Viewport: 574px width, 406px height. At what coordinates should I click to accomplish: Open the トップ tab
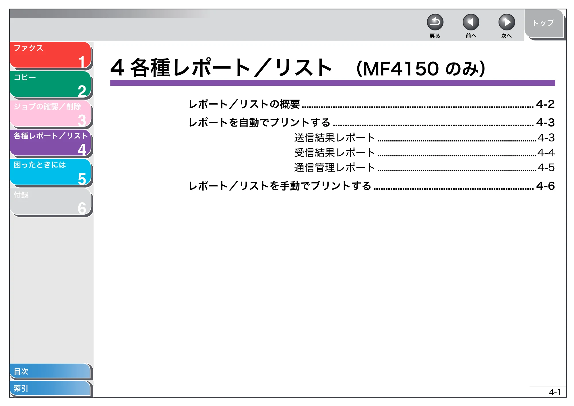[x=544, y=24]
